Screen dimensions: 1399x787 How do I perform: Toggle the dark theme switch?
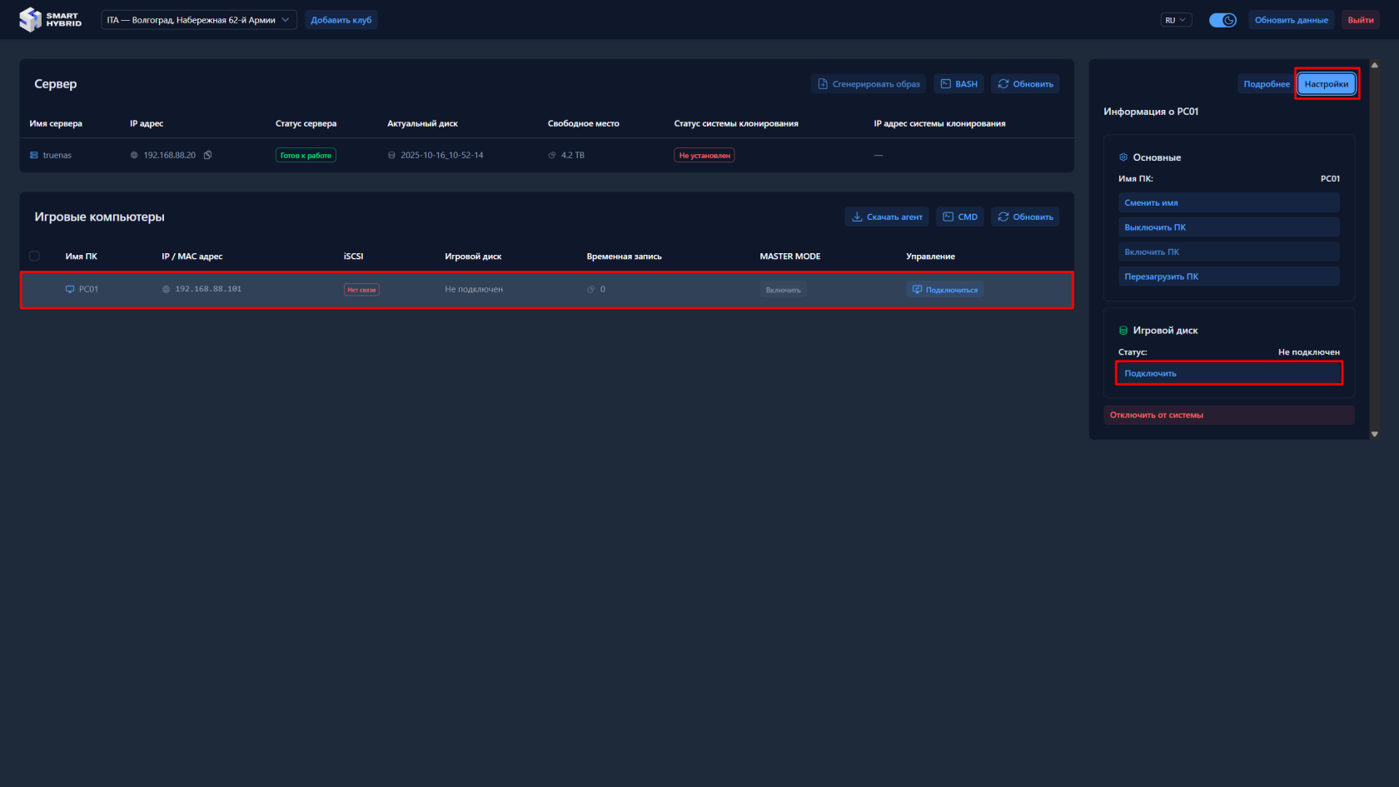(1222, 20)
